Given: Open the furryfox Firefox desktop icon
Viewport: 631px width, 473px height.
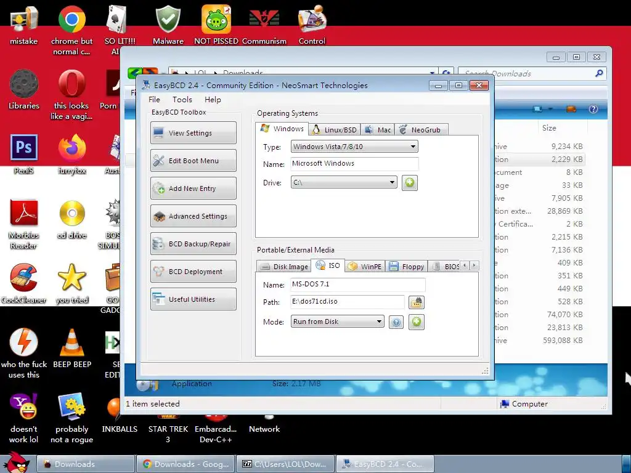Looking at the screenshot, I should click(x=71, y=155).
